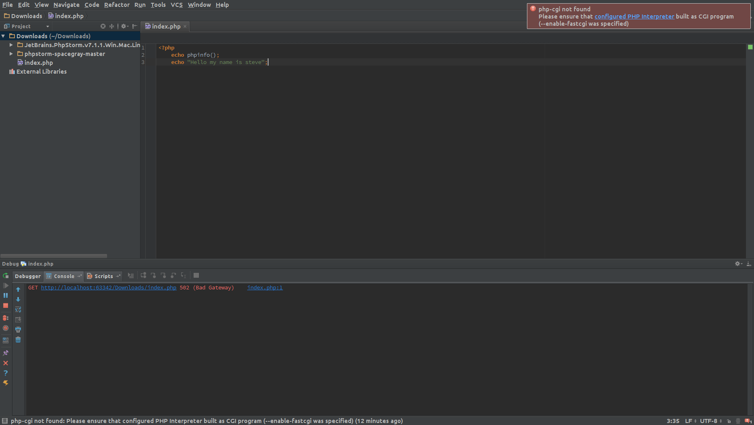Click the Force Step Into icon
Image resolution: width=754 pixels, height=425 pixels.
point(163,276)
